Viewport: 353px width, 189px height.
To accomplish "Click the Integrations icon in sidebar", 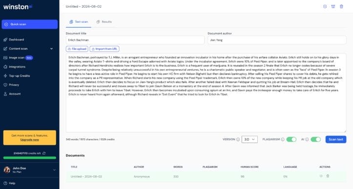I will (5, 67).
